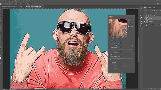Viewport: 161px width, 90px height.
Task: Click the Cleanliness slider handle
Action: [133, 50]
